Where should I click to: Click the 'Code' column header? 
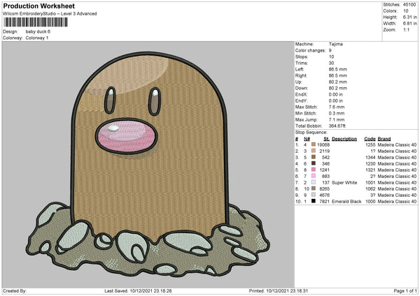(370, 139)
